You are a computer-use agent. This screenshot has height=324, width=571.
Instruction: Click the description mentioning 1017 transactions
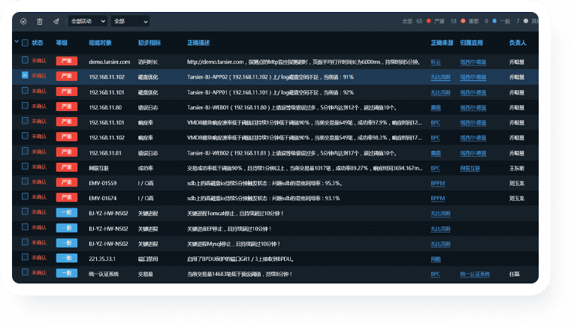tap(305, 168)
